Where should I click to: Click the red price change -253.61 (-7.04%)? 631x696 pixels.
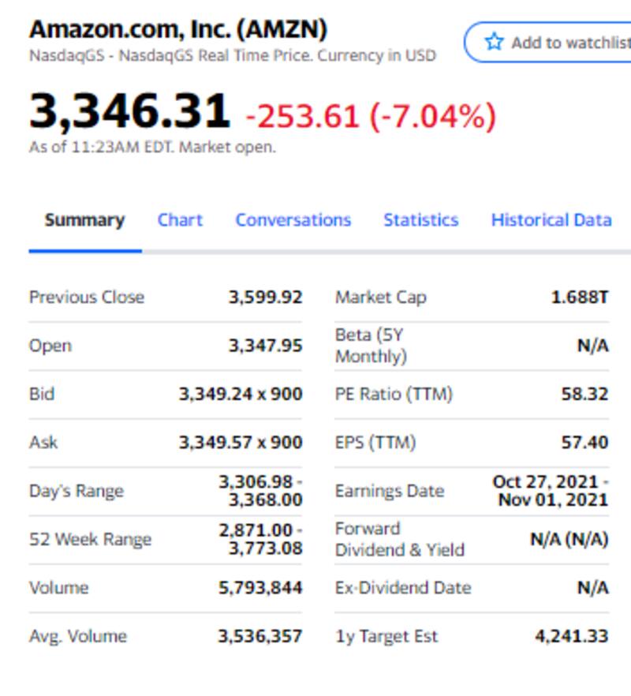[371, 117]
